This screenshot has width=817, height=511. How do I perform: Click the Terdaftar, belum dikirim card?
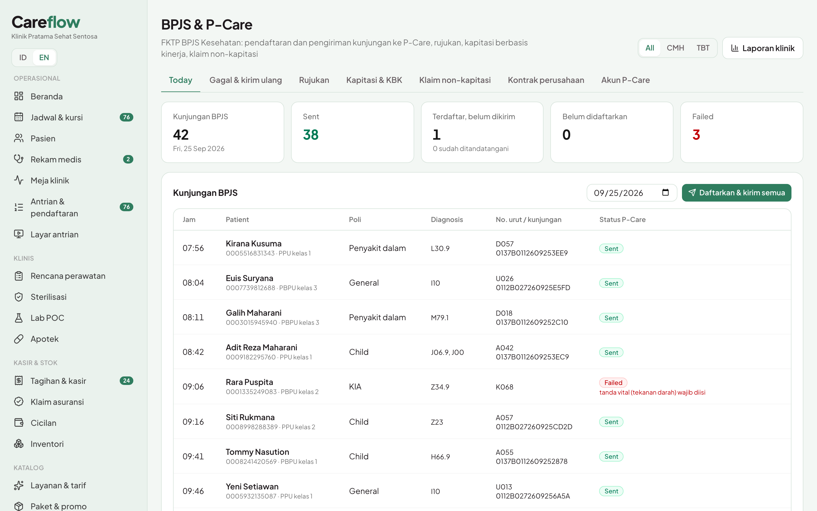click(482, 132)
